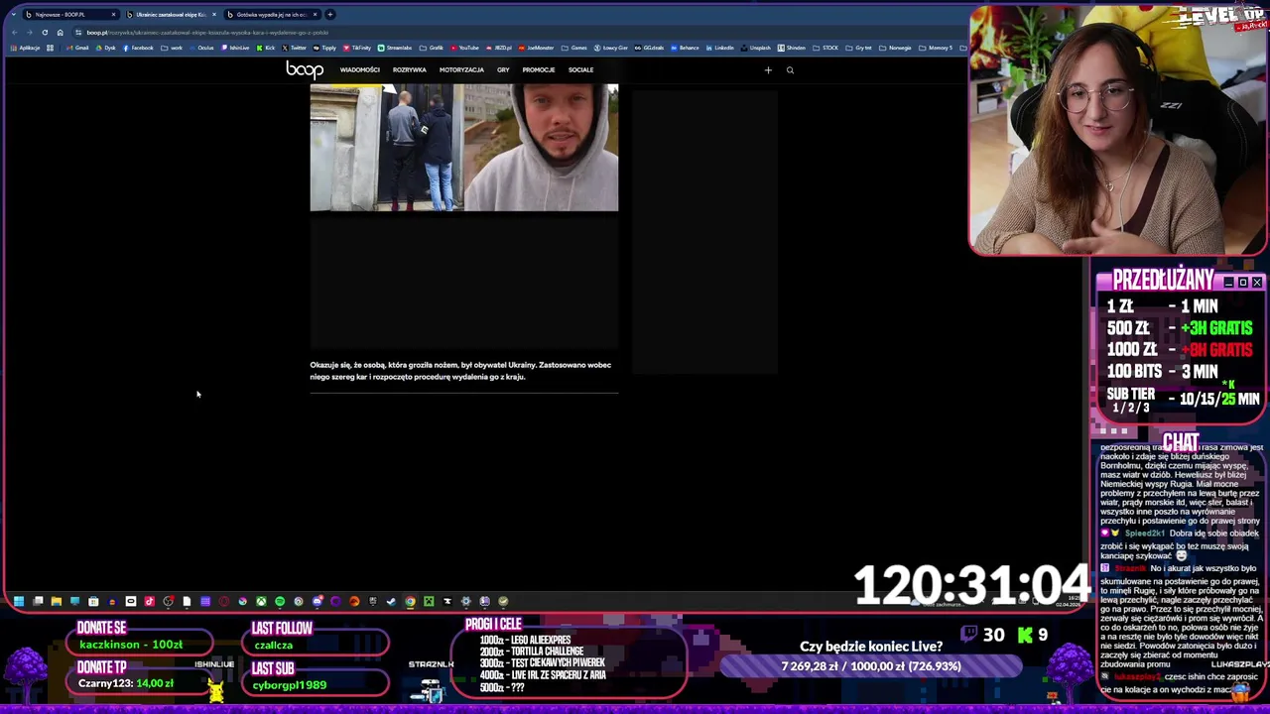Open File Explorer from taskbar
Viewport: 1270px width, 714px height.
[x=57, y=601]
